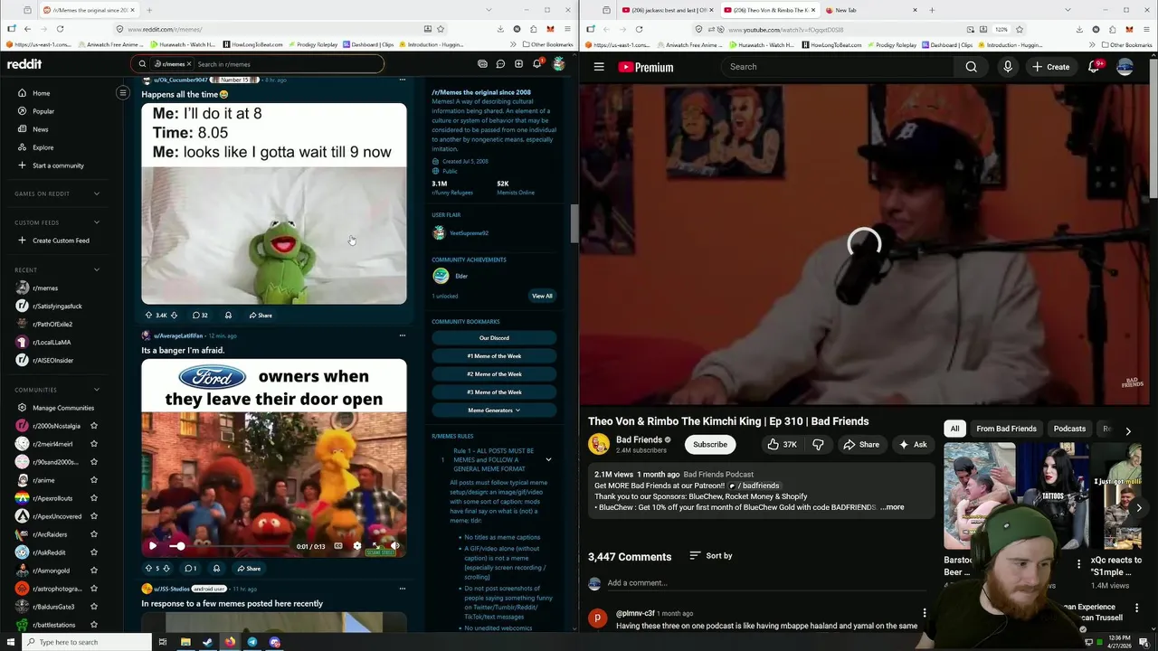Open Popular in Reddit sidebar
The width and height of the screenshot is (1158, 651).
tap(43, 111)
